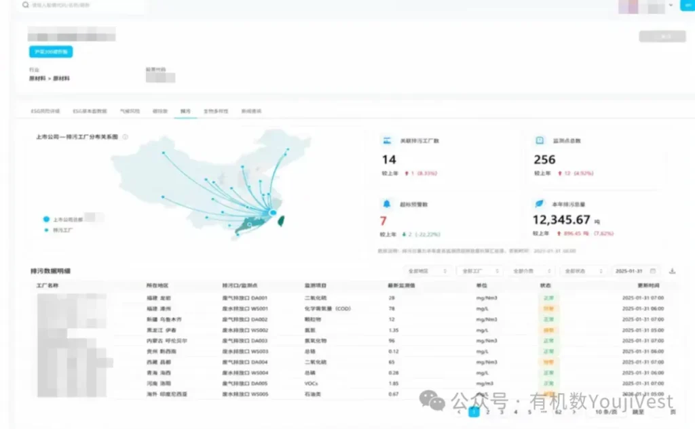Click the monitoring points icon above 256

(540, 140)
